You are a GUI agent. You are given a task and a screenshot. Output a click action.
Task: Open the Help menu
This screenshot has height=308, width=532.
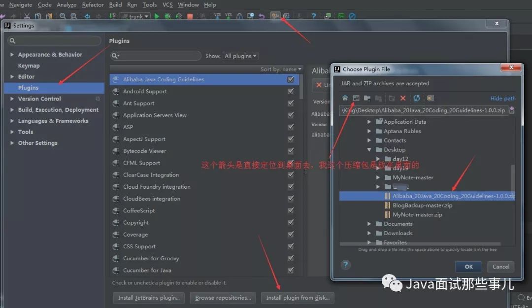coord(210,5)
